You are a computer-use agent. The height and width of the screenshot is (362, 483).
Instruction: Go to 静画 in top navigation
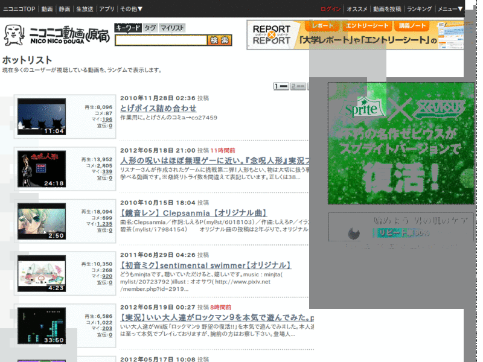[65, 9]
